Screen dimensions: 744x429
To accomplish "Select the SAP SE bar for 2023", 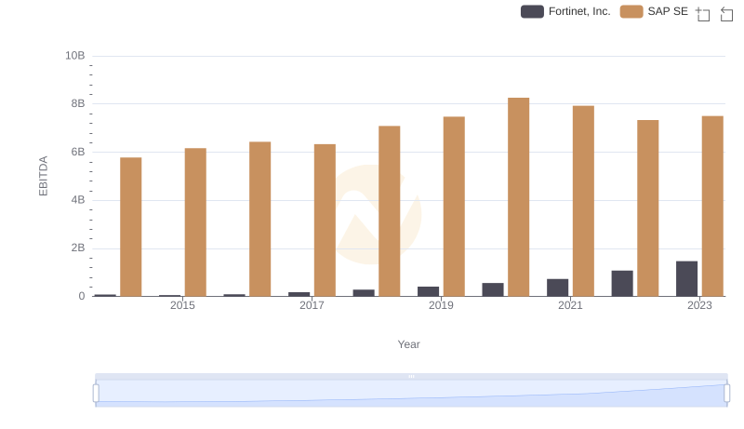I will pyautogui.click(x=712, y=206).
